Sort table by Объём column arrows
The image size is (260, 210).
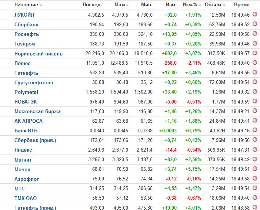pyautogui.click(x=224, y=5)
